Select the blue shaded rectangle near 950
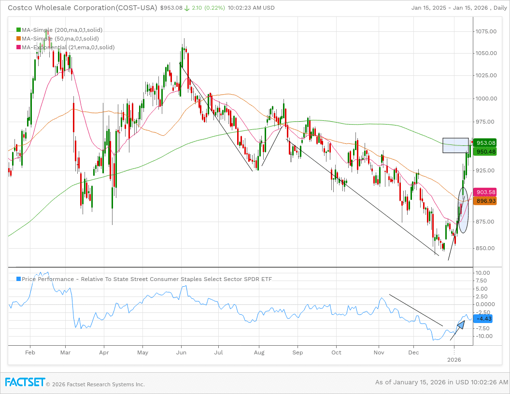 [455, 146]
